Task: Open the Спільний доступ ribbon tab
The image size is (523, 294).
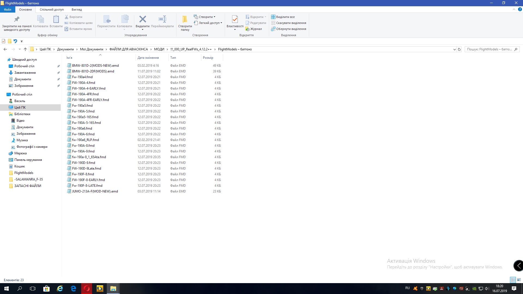Action: pyautogui.click(x=52, y=10)
